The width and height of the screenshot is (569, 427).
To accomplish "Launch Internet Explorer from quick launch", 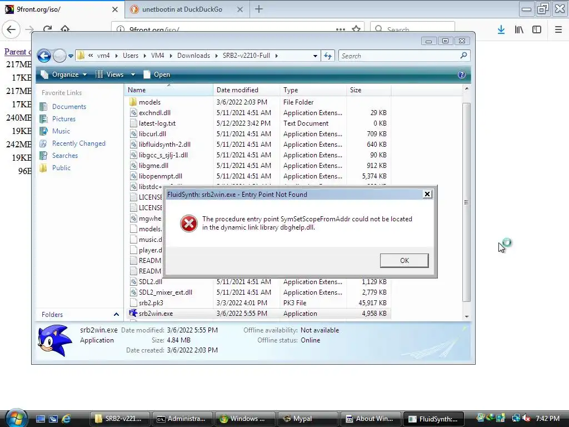I will [x=66, y=419].
